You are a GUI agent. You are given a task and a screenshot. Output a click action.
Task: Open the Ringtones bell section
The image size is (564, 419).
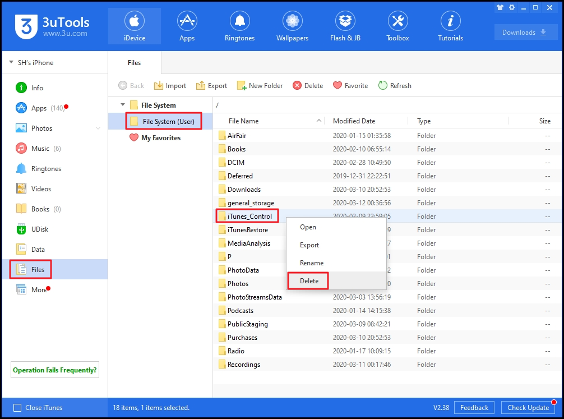(x=239, y=26)
